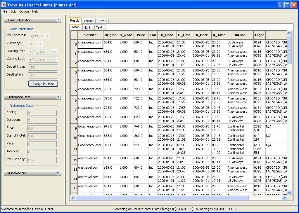Open the Help menu

35,11
